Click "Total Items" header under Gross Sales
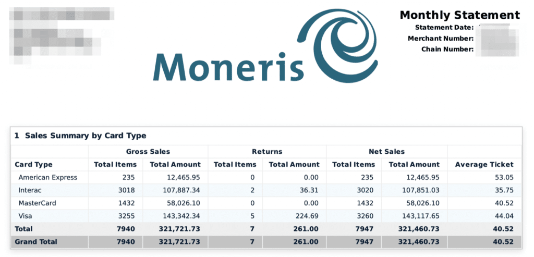 115,165
